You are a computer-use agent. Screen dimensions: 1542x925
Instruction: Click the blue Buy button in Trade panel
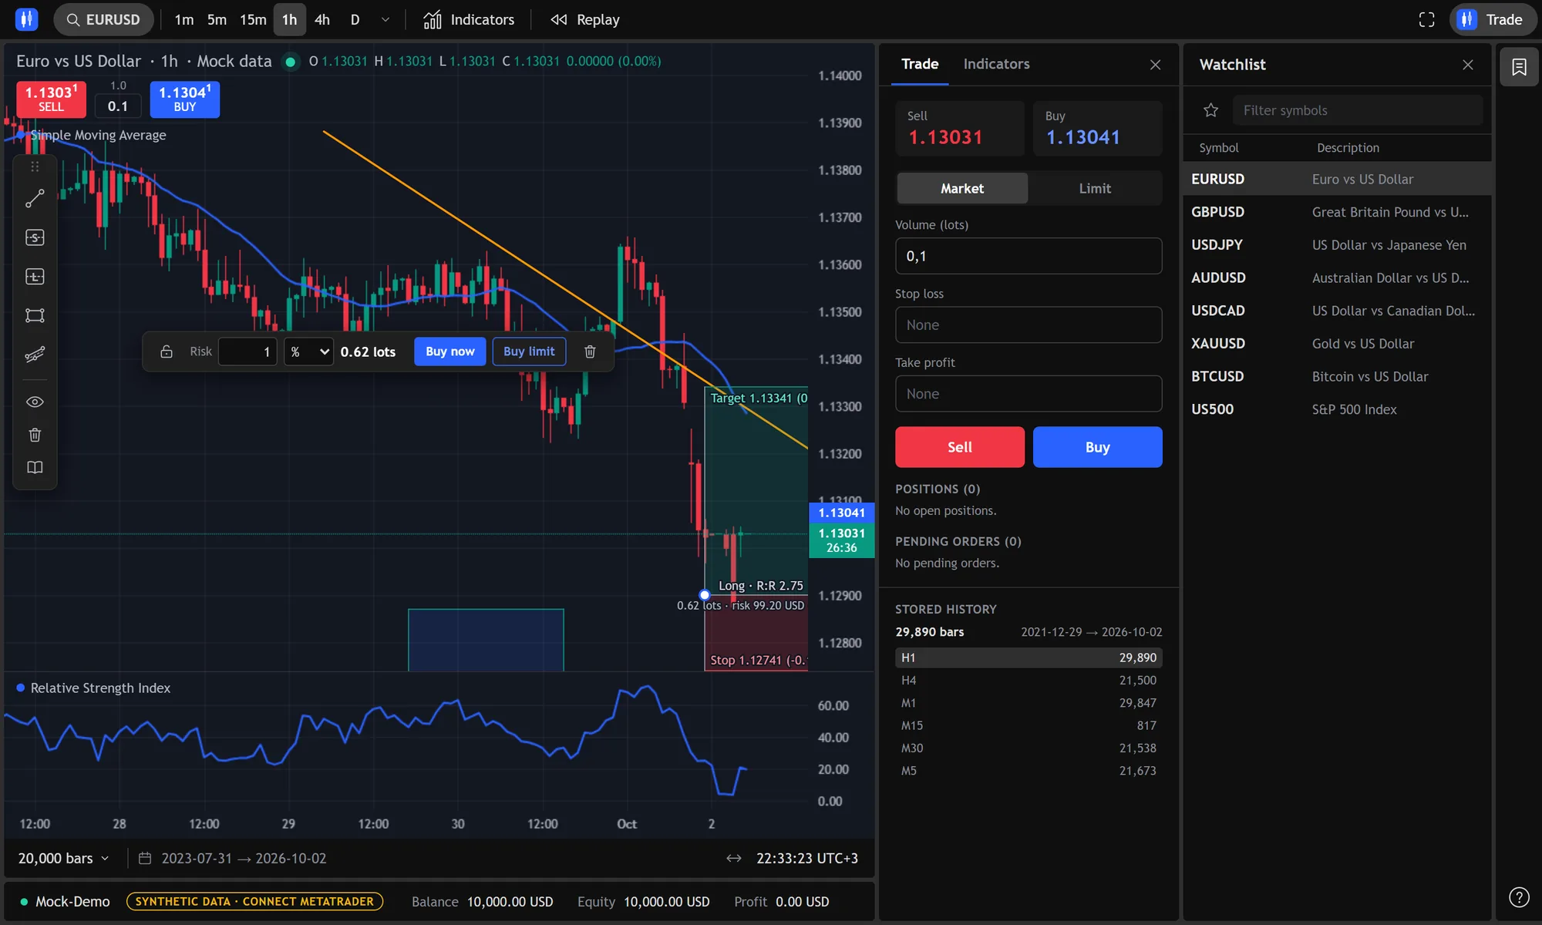click(x=1097, y=447)
